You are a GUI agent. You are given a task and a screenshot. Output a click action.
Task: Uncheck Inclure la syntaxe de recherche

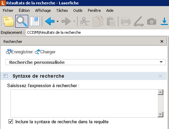click(x=11, y=122)
